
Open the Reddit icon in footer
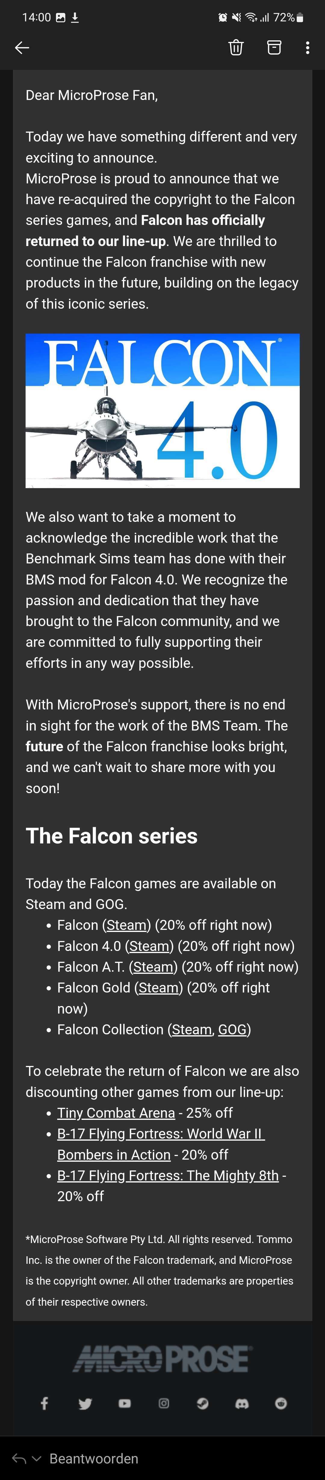[x=281, y=1403]
